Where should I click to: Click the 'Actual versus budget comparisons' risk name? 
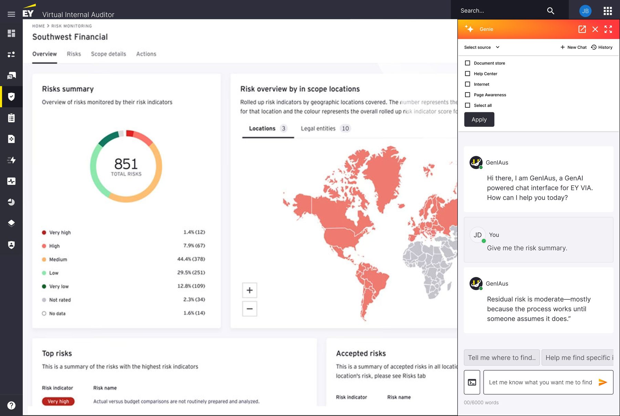point(176,401)
